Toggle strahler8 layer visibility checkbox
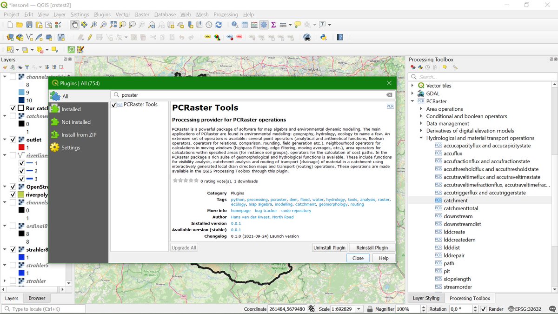Screen dimensions: 558x314 13,250
